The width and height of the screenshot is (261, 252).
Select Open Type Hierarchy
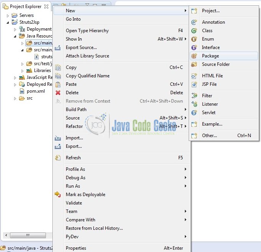[121, 31]
